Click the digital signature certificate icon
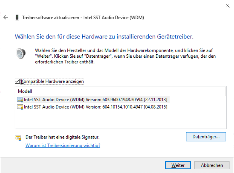The width and height of the screenshot is (234, 173). point(18,138)
